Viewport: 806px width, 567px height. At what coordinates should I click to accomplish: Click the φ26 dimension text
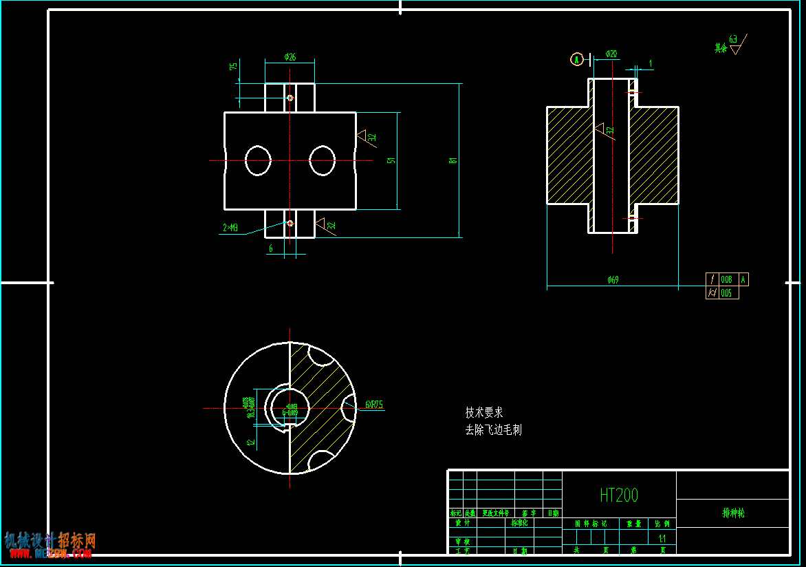pos(290,57)
